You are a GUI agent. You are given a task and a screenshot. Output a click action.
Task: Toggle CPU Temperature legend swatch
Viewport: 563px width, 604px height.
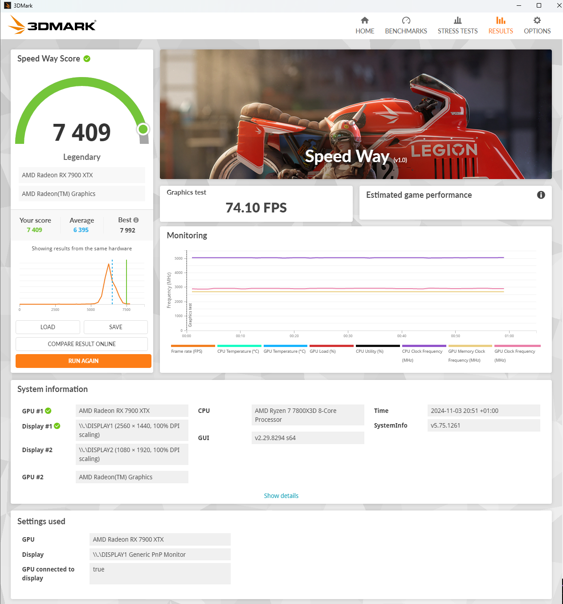239,346
